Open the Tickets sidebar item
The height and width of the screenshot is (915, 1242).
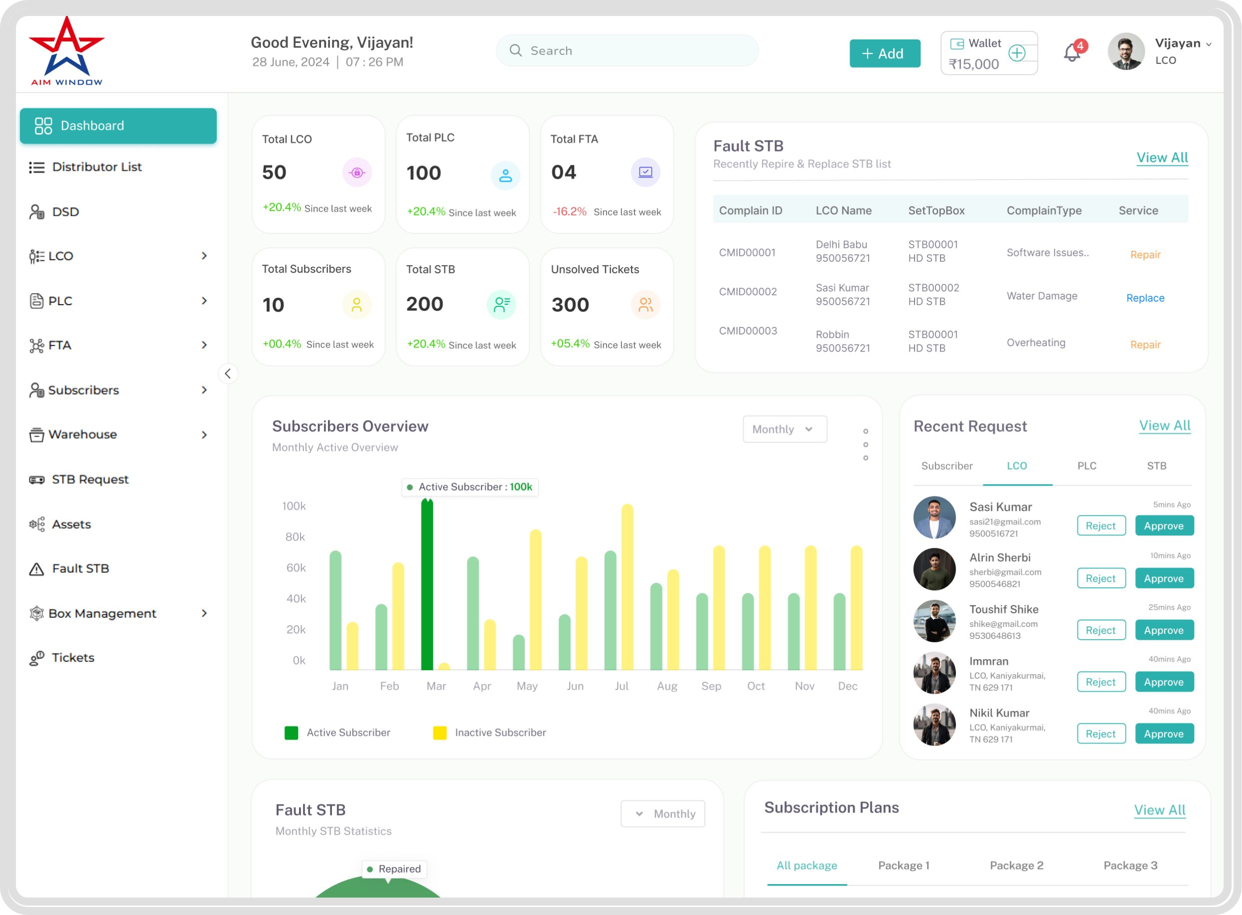[x=72, y=657]
